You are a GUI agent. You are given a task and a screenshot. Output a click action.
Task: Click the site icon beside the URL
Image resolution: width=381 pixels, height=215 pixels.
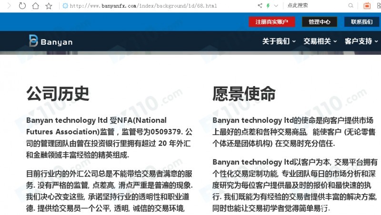click(65, 6)
